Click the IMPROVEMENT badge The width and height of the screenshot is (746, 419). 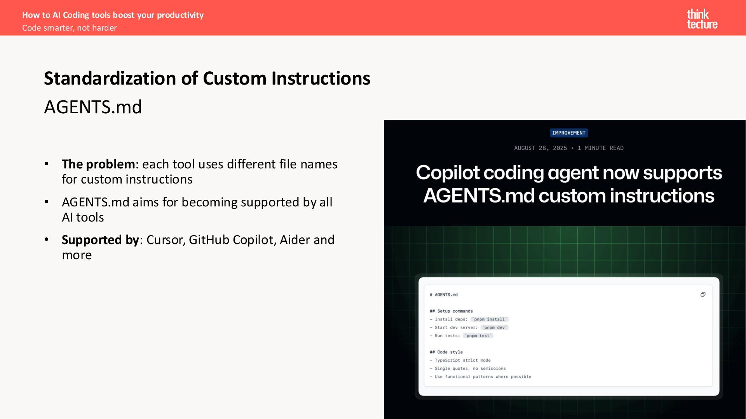click(568, 133)
